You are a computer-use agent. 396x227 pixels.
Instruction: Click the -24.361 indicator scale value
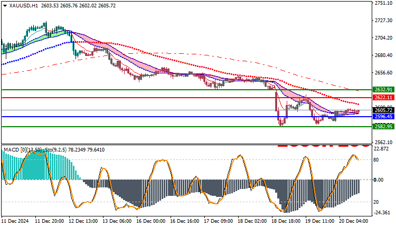(382, 213)
